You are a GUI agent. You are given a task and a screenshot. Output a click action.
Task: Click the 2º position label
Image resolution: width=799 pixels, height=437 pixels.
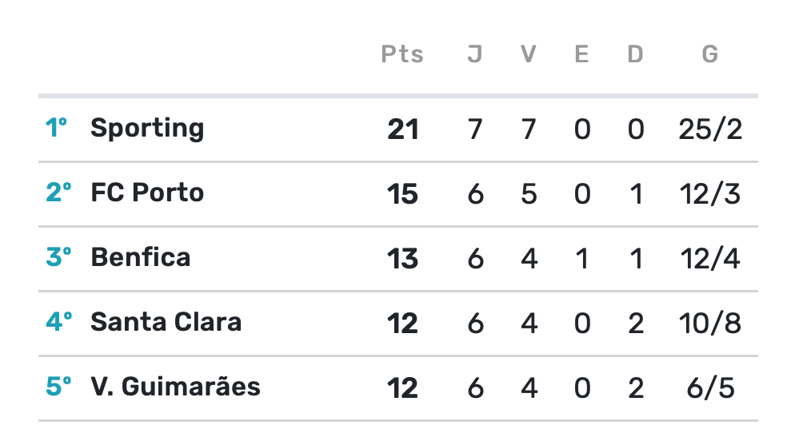point(58,193)
